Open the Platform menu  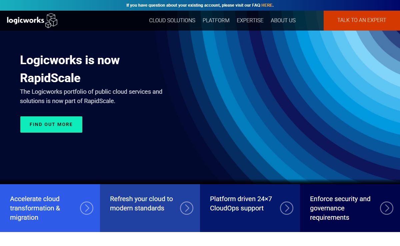(216, 20)
